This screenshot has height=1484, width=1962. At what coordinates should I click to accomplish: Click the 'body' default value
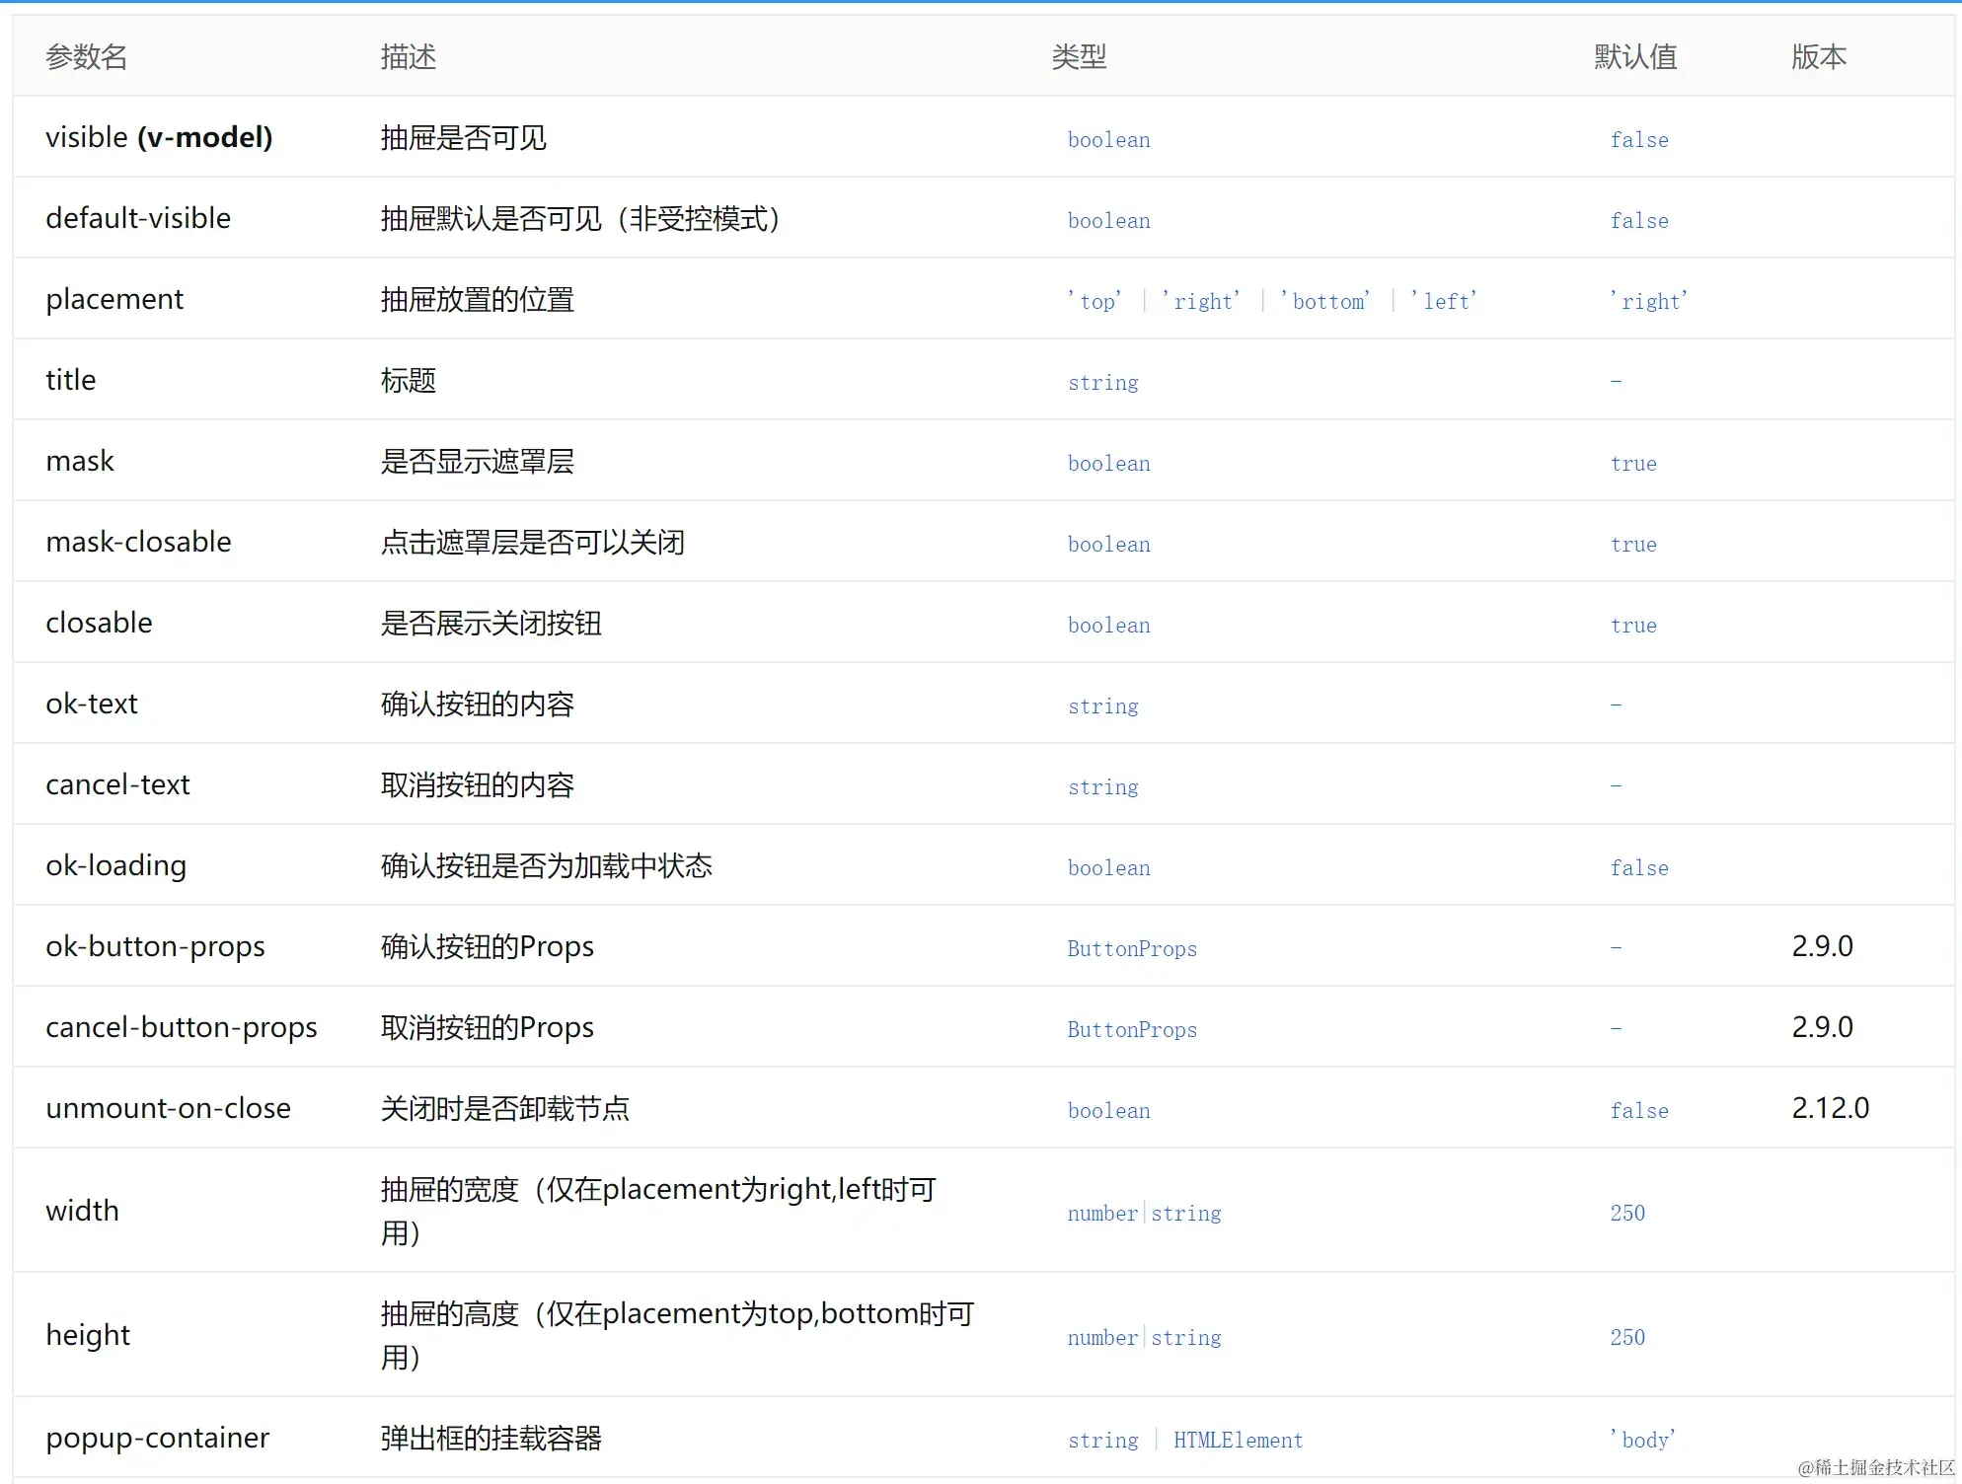(x=1643, y=1440)
